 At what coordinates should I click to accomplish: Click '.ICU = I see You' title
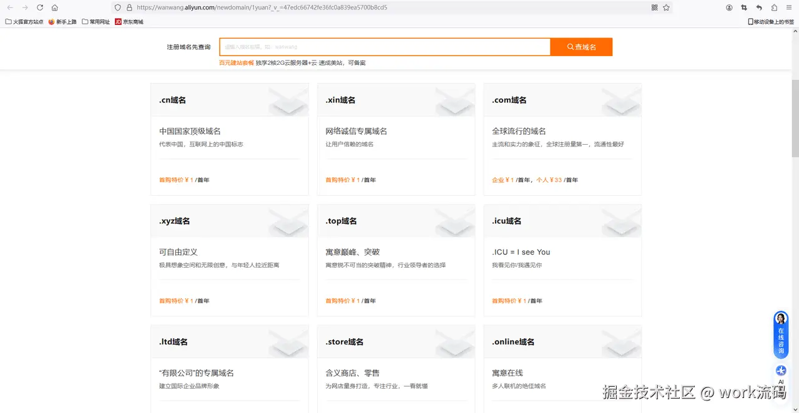[x=521, y=252]
